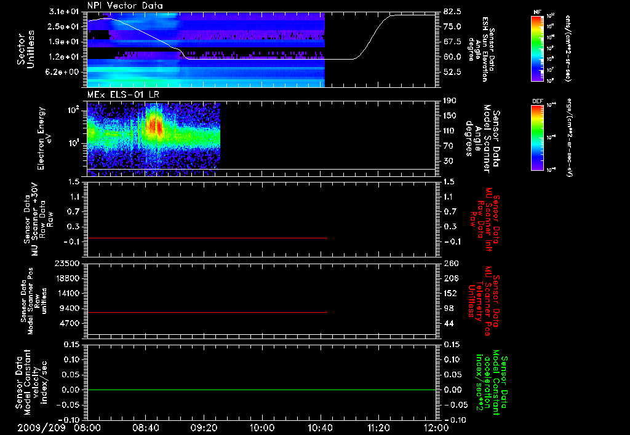
Task: Select the 4700 scanner position tick
Action: (70, 323)
